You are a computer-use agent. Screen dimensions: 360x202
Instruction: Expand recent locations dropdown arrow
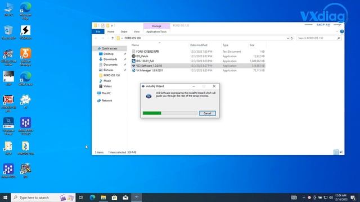tap(107, 38)
